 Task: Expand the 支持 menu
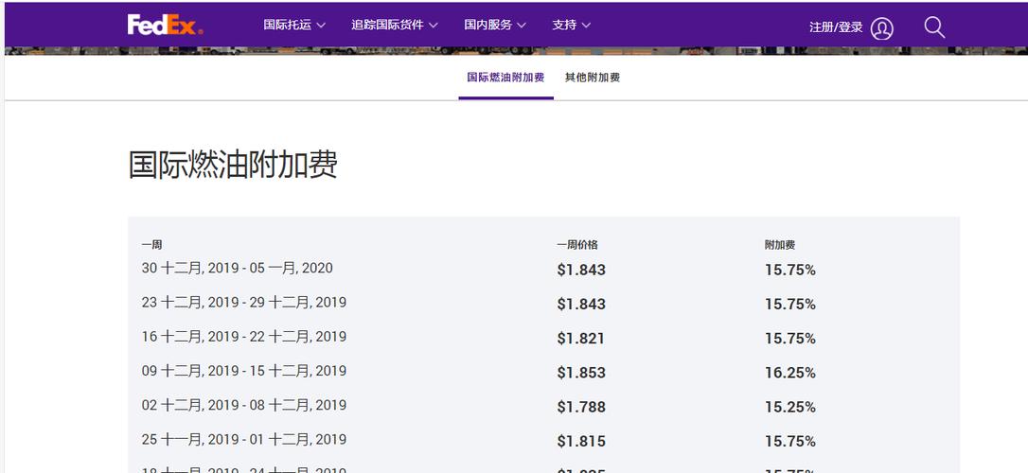coord(571,25)
